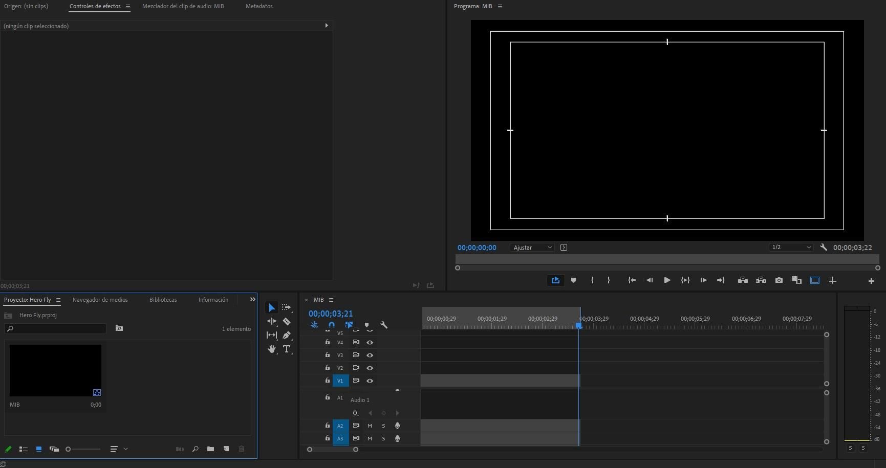The image size is (886, 468).
Task: Mute the A2 audio track
Action: 370,425
